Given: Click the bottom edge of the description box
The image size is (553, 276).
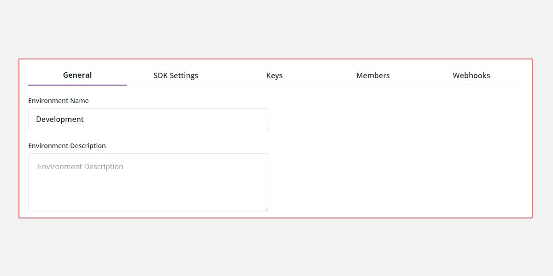Looking at the screenshot, I should 147,211.
